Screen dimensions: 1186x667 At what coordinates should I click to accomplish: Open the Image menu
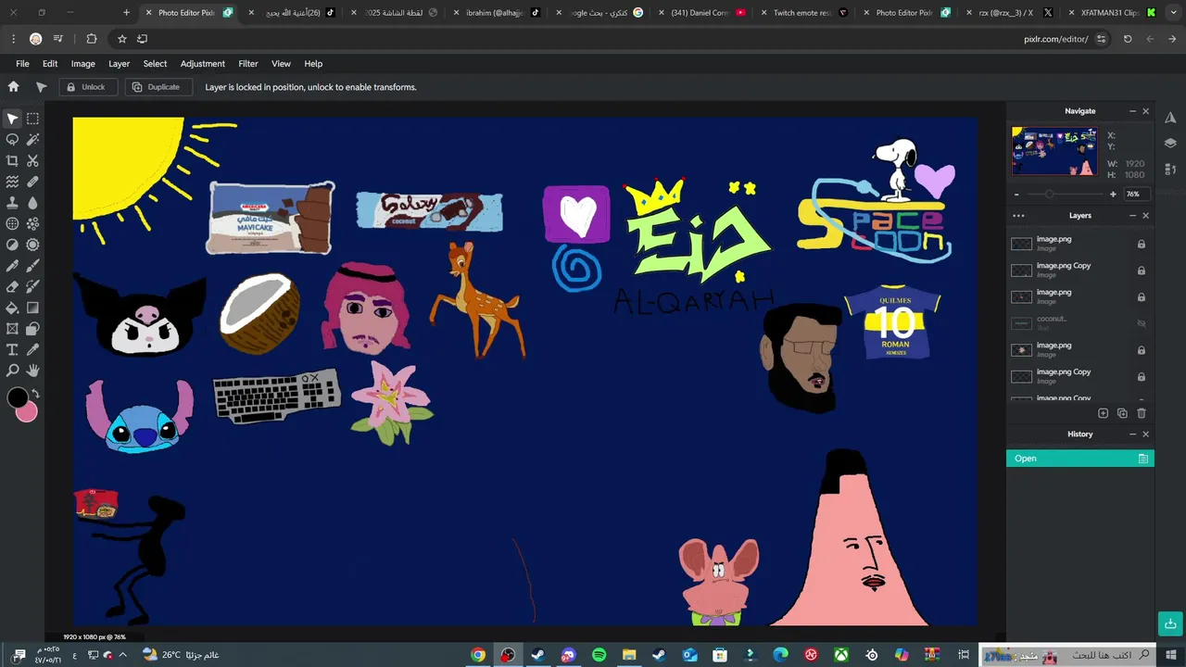[x=83, y=64]
